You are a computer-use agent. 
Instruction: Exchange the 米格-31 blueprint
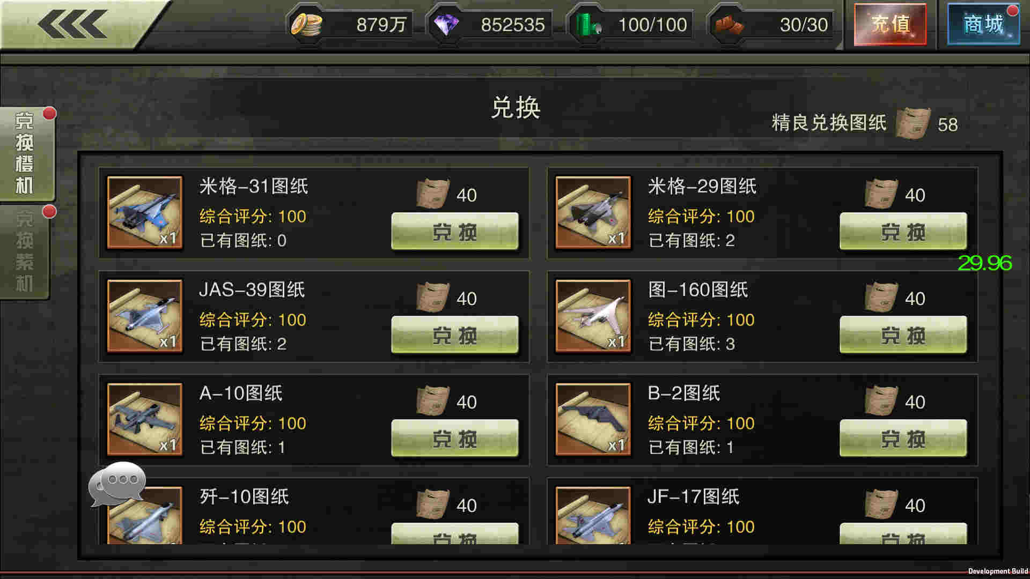point(455,232)
